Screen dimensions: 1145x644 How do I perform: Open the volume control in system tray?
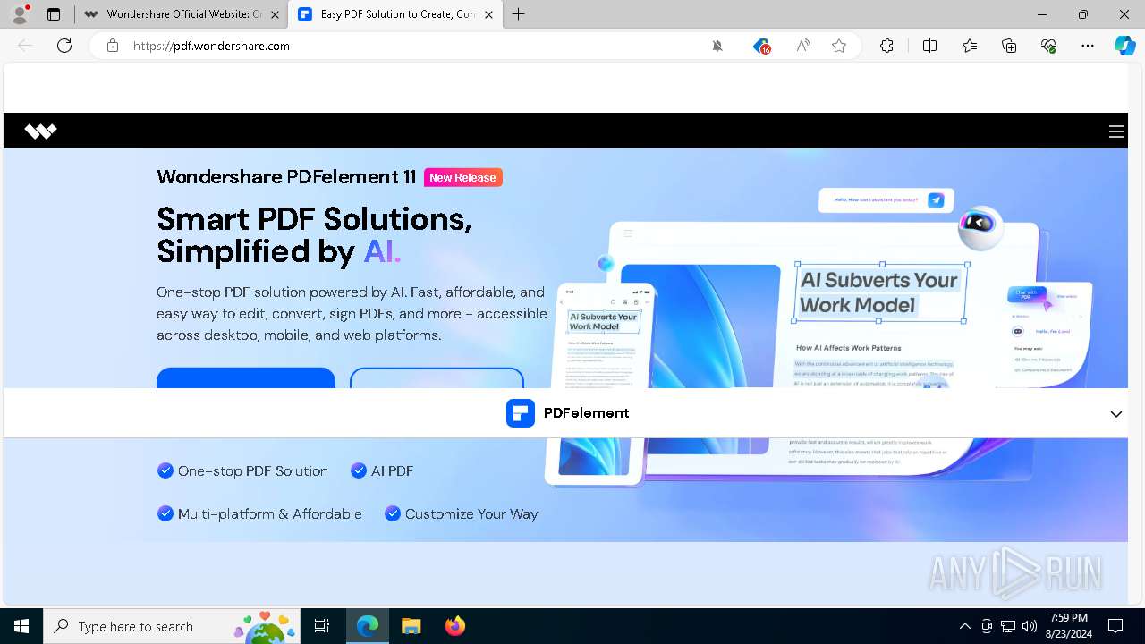click(1030, 626)
